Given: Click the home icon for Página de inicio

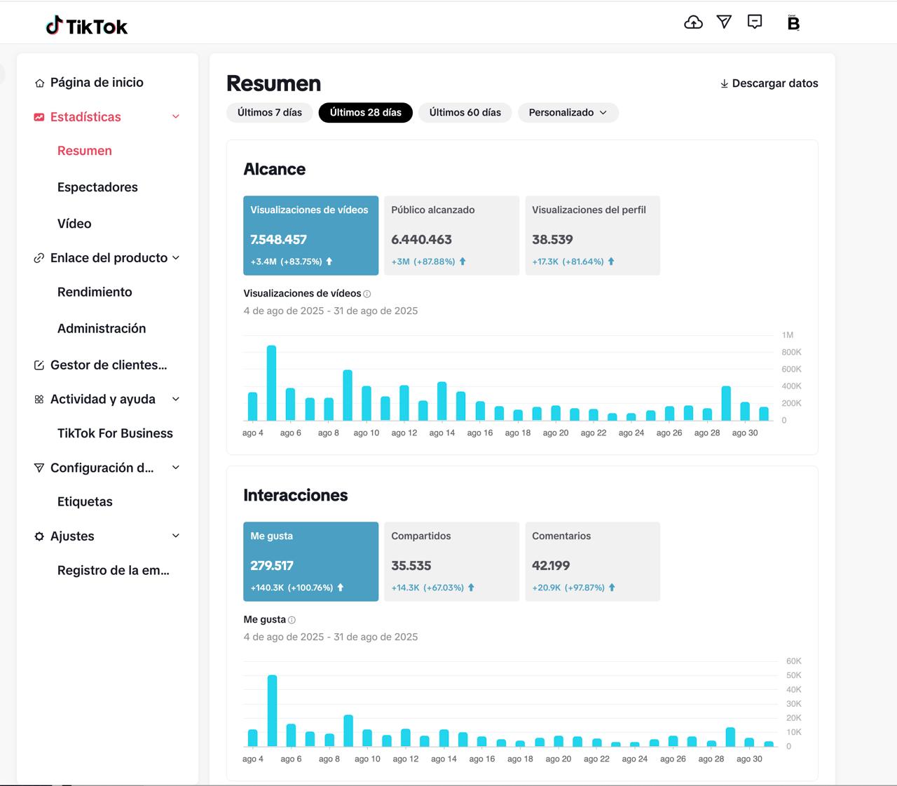Looking at the screenshot, I should tap(39, 83).
